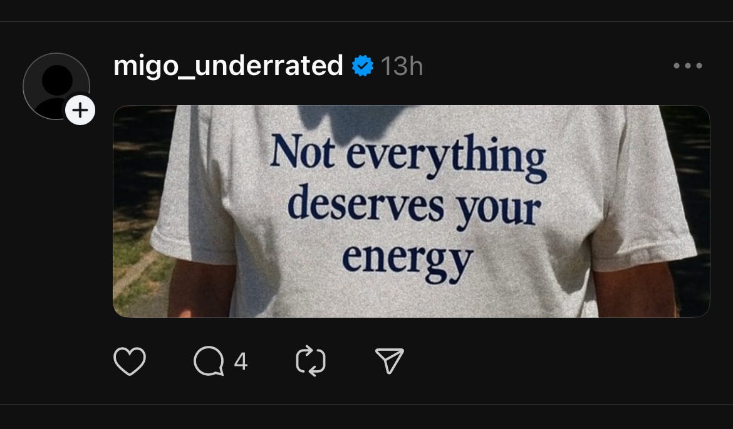Click the word 'energy' on the shirt photo
This screenshot has width=733, height=429.
(x=408, y=261)
